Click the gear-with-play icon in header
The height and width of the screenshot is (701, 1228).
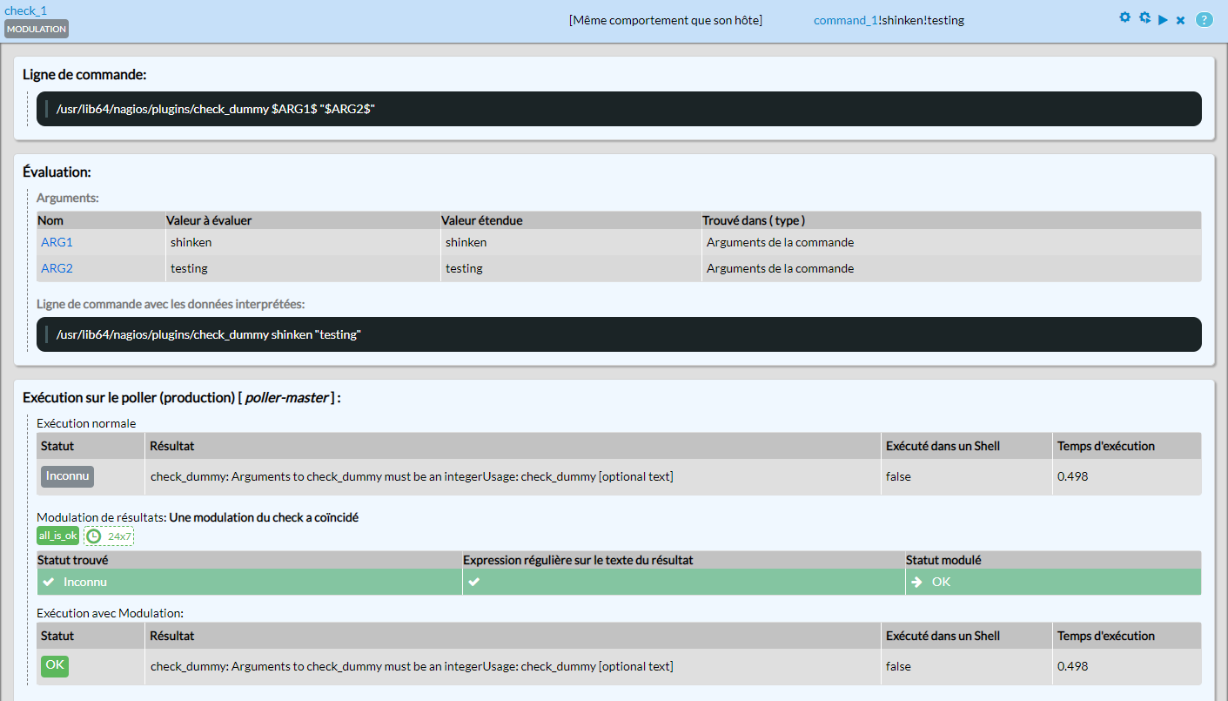pyautogui.click(x=1144, y=18)
